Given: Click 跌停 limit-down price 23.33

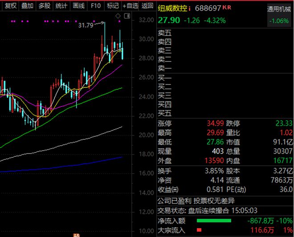Looking at the screenshot, I should pyautogui.click(x=284, y=123).
